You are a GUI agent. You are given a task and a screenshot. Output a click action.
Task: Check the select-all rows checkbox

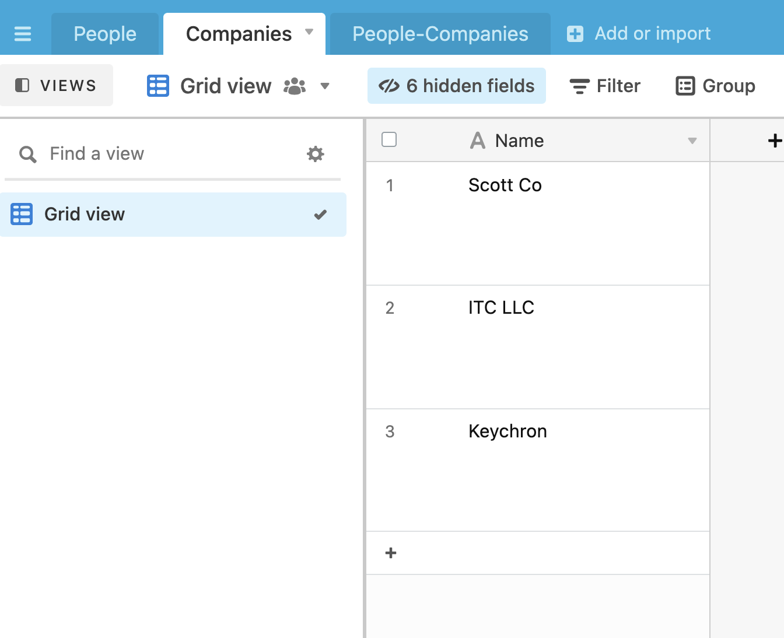click(389, 139)
